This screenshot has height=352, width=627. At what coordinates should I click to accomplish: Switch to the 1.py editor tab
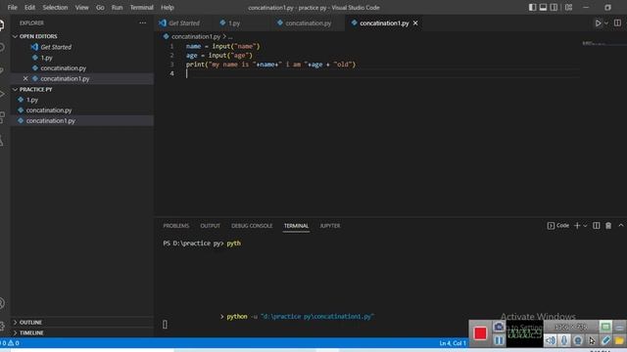[x=234, y=23]
